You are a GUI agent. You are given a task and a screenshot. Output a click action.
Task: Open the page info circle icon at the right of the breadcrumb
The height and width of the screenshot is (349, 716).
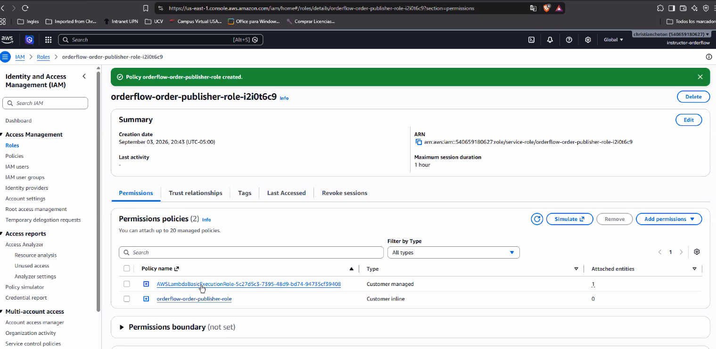tap(709, 57)
